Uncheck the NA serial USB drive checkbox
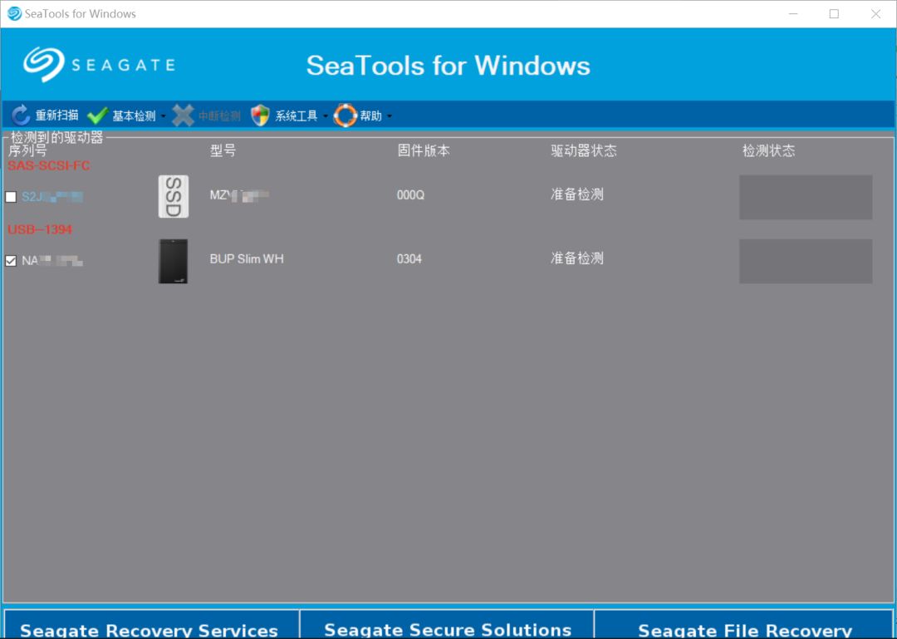Image resolution: width=897 pixels, height=639 pixels. click(11, 261)
